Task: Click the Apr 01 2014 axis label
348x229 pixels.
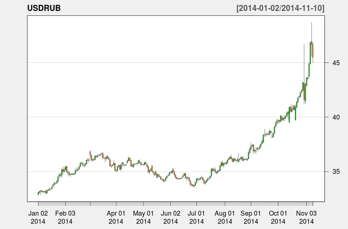Action: click(116, 217)
